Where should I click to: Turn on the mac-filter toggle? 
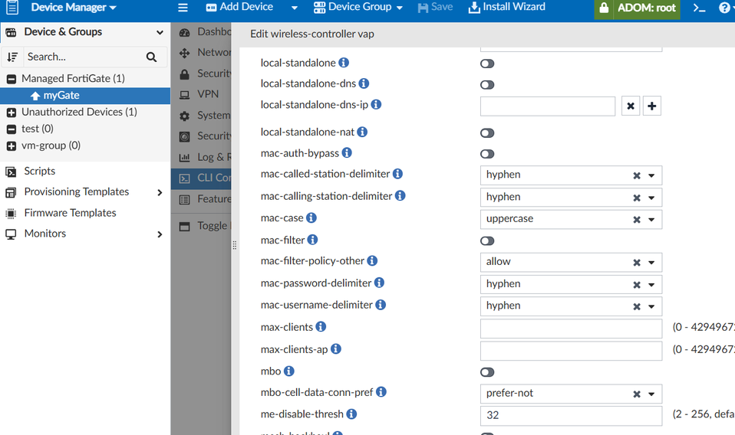487,240
